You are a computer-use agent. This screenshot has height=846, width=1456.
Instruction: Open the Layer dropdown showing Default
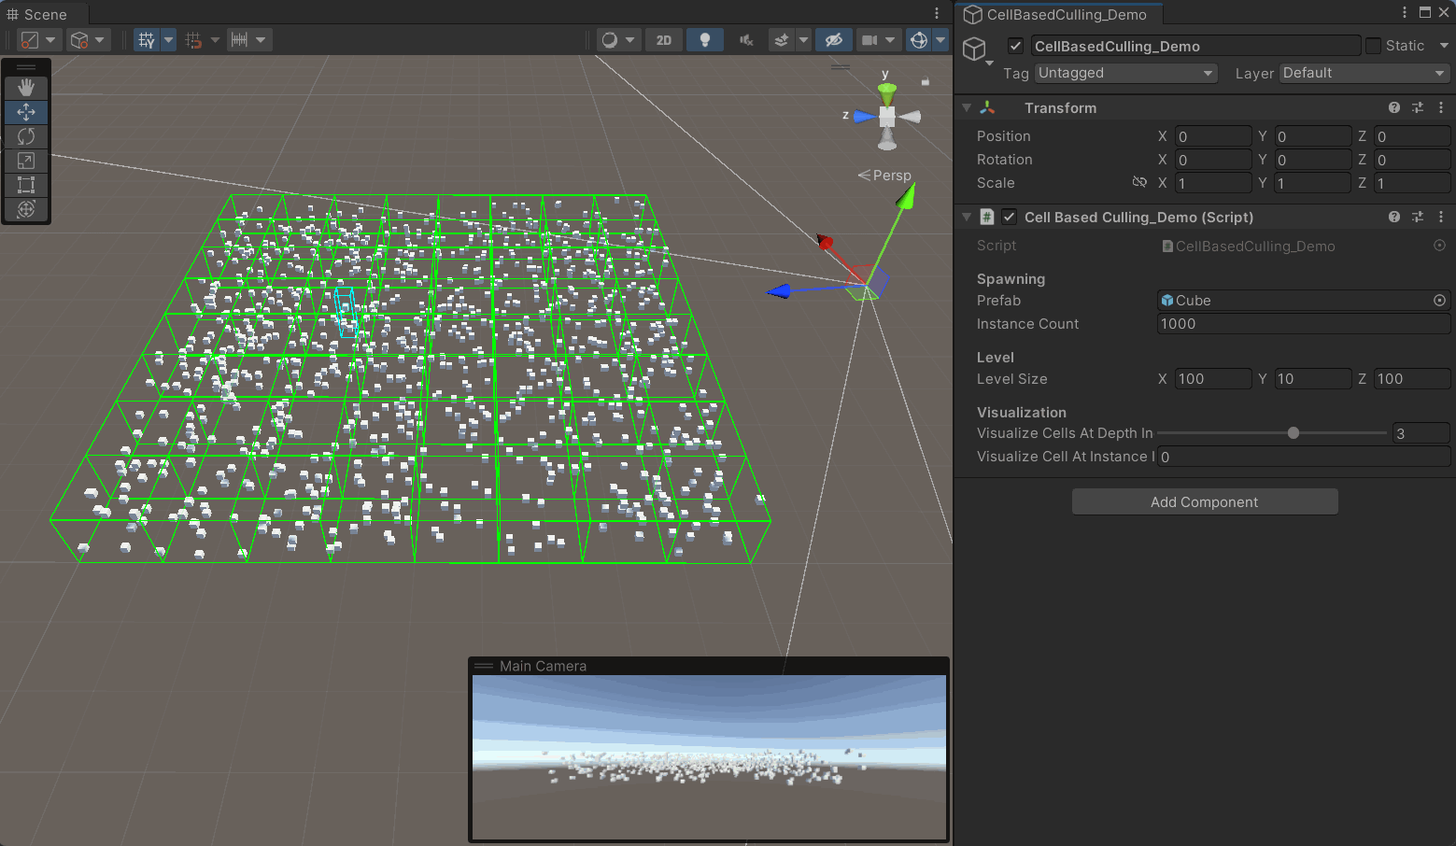[x=1364, y=73]
